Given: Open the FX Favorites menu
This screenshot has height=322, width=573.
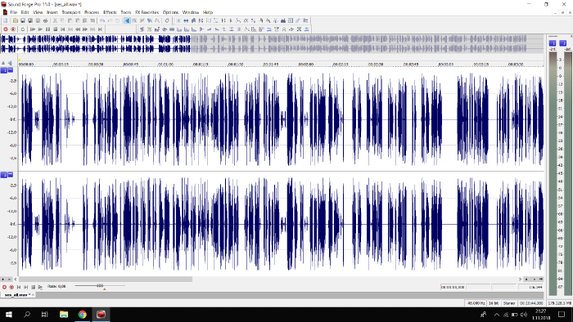Looking at the screenshot, I should (x=147, y=12).
